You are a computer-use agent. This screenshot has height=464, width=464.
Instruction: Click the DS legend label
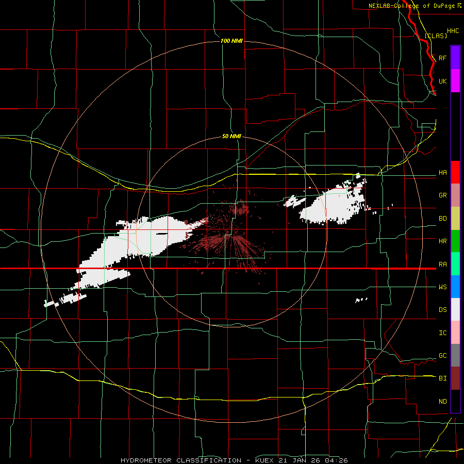443,310
